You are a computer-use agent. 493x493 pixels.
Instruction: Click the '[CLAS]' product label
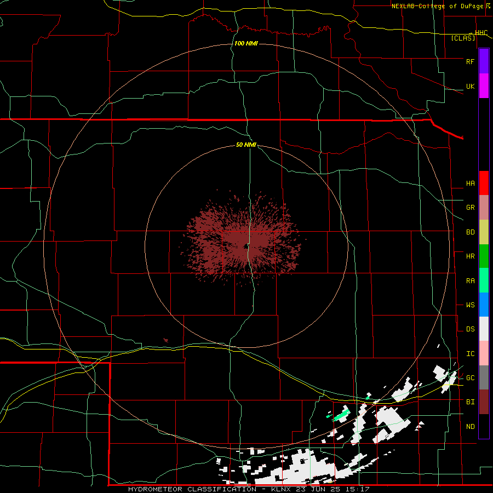click(463, 38)
